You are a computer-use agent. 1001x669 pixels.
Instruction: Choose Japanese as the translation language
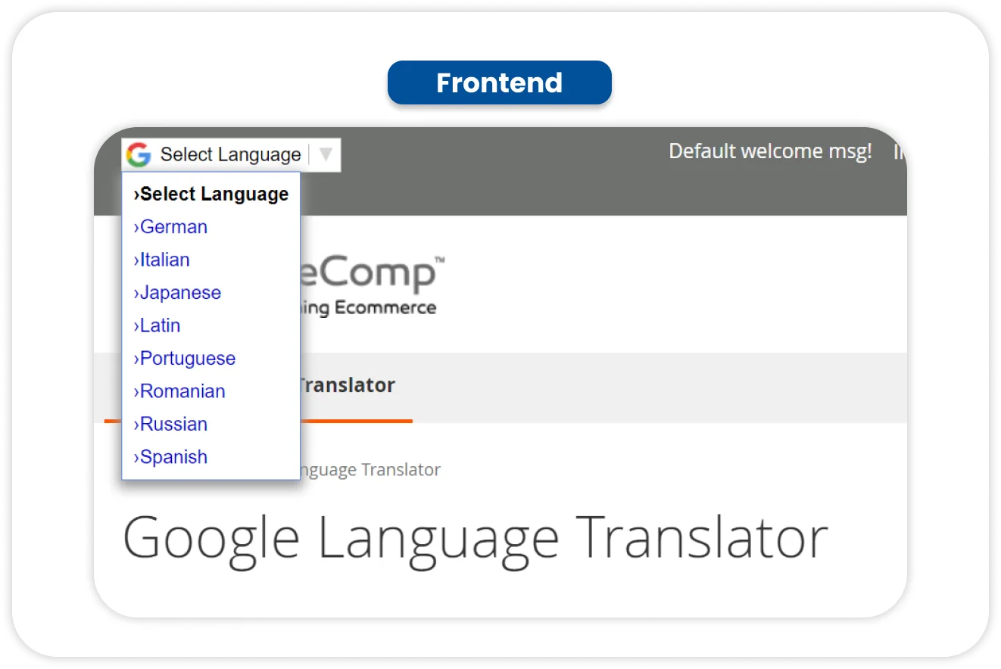(x=179, y=293)
